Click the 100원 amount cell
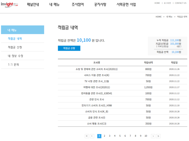189x141 pixels. point(148,93)
